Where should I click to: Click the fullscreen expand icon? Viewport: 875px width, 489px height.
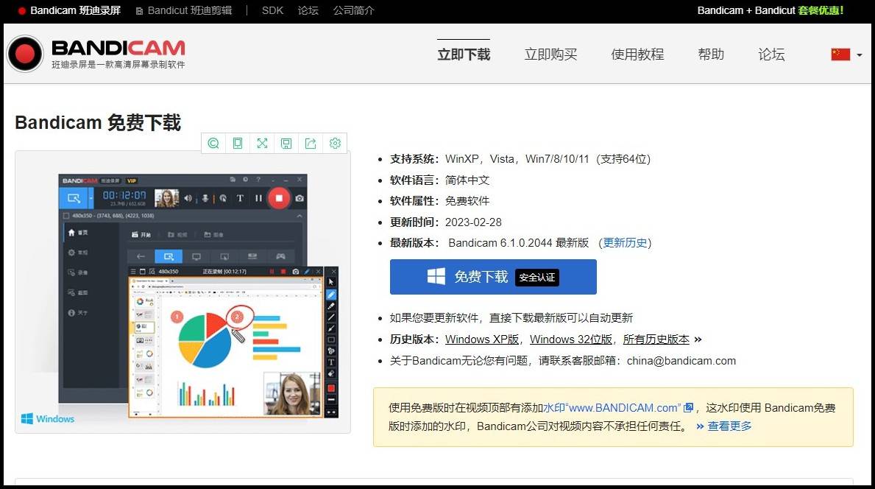262,143
